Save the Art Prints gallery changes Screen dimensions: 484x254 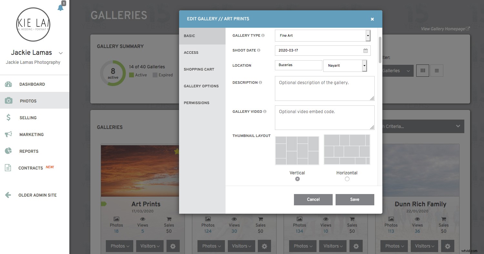point(355,199)
